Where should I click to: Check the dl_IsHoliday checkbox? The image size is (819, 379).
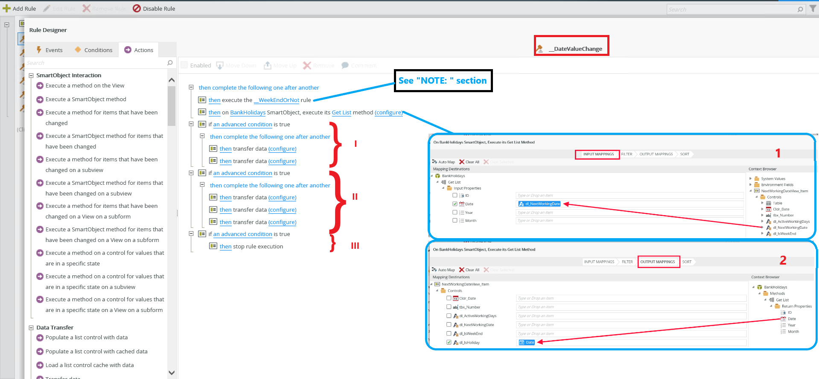click(449, 342)
